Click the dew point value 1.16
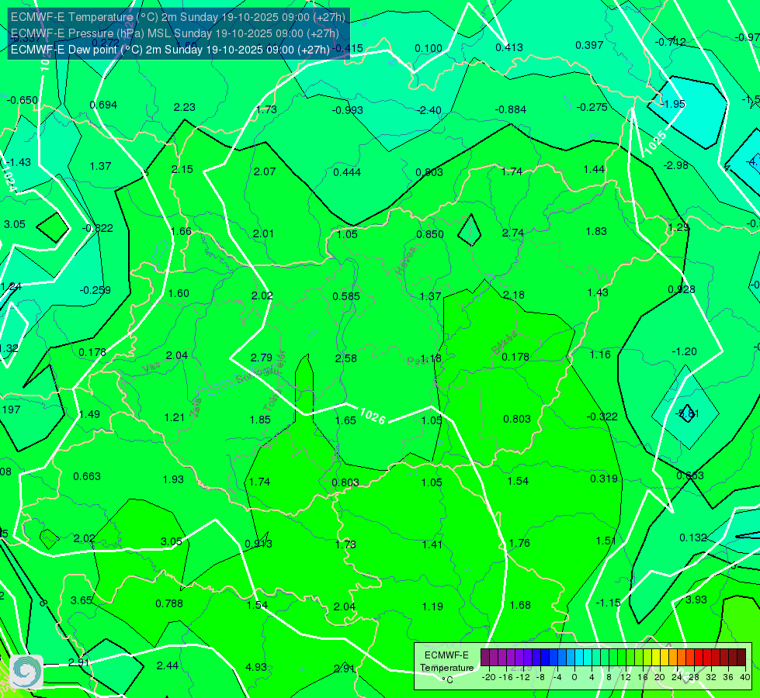The width and height of the screenshot is (760, 698). (600, 354)
